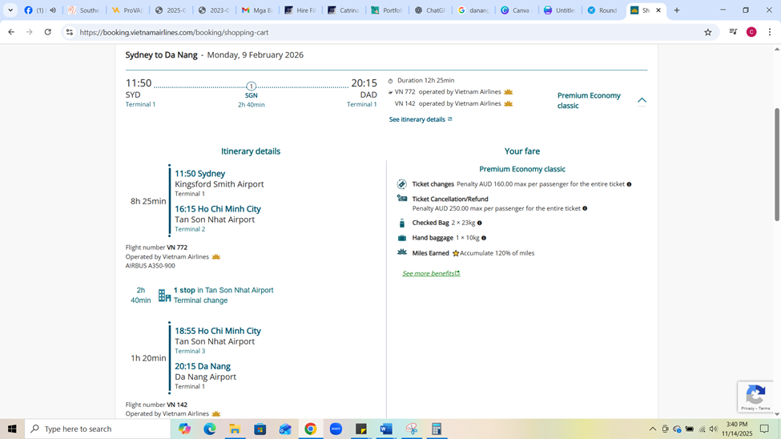Switch to the Canva tab
This screenshot has height=439, width=781.
[x=516, y=10]
